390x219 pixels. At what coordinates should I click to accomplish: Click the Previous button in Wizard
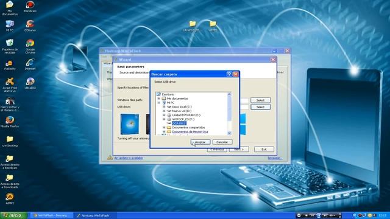tap(217, 150)
